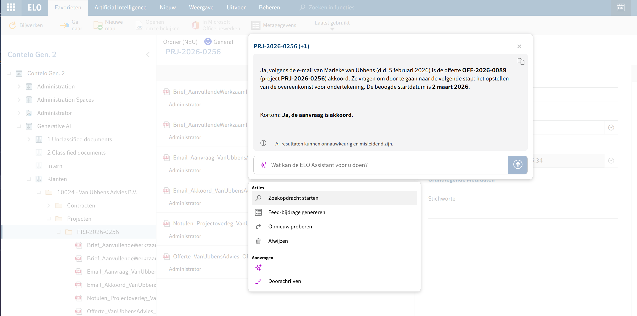Click the ELO calendar icon top right
637x316 pixels.
(x=621, y=7)
